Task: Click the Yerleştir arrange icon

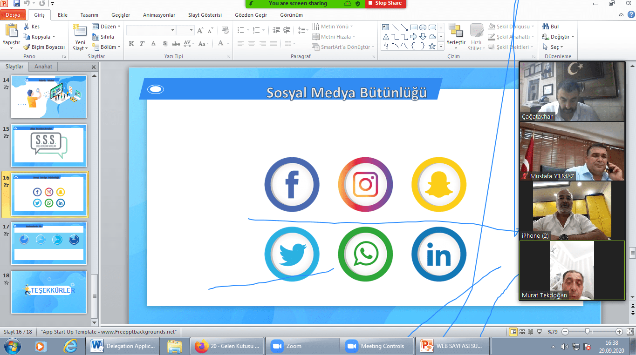Action: (456, 31)
